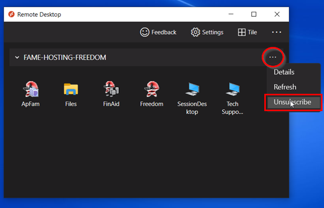Click the Remote Desktop app icon in title bar
Viewport: 324px width, 208px height.
click(11, 14)
